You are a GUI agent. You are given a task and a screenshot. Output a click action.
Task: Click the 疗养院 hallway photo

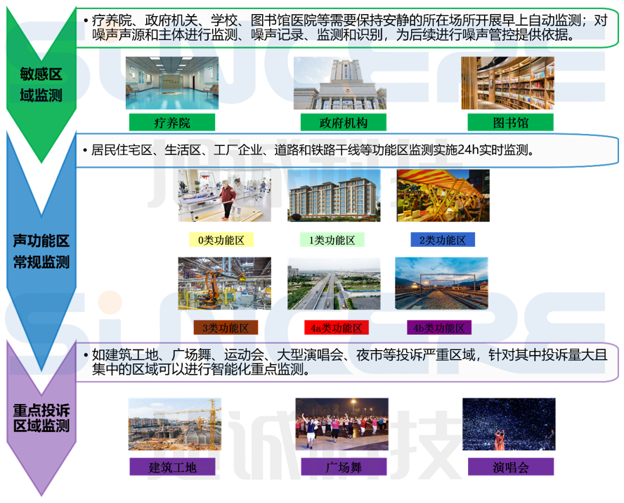point(172,83)
